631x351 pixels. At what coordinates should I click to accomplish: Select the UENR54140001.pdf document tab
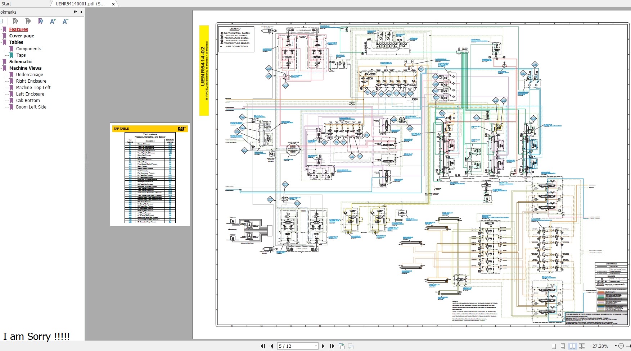(80, 4)
